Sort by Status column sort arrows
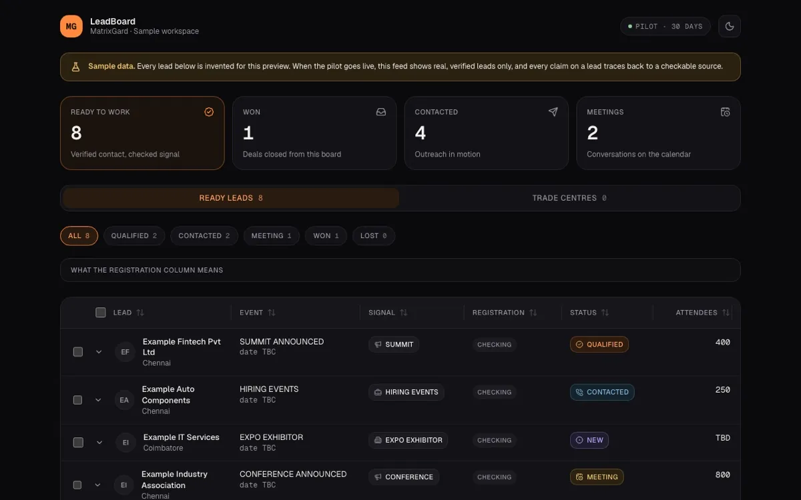This screenshot has width=801, height=500. (x=605, y=313)
